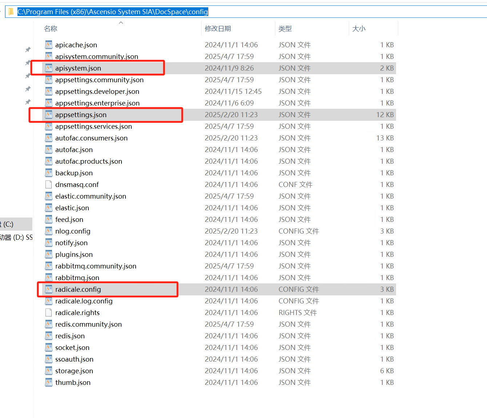The height and width of the screenshot is (418, 487).
Task: Select the (C:) drive in sidebar
Action: click(8, 224)
